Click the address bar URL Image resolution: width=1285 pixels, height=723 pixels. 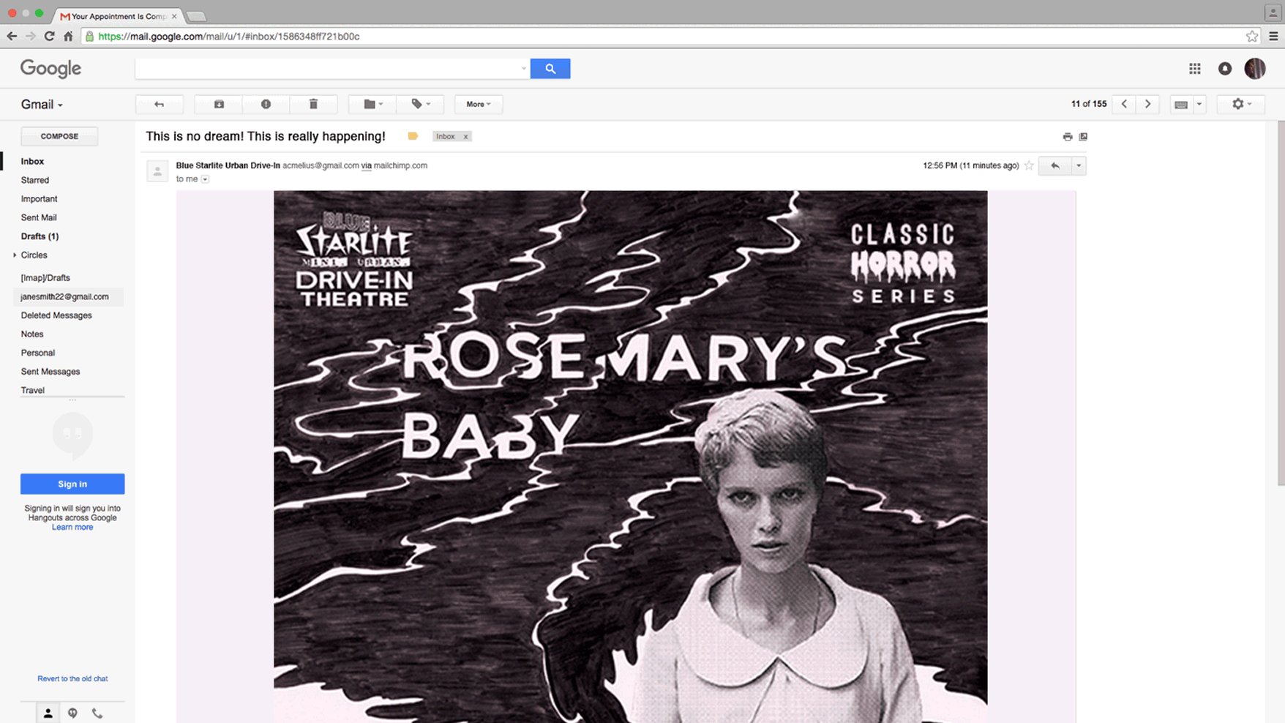point(229,37)
